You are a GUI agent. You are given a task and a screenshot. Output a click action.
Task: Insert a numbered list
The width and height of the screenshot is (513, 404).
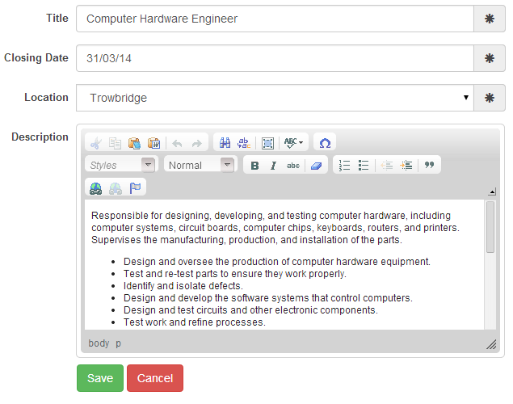pos(345,166)
